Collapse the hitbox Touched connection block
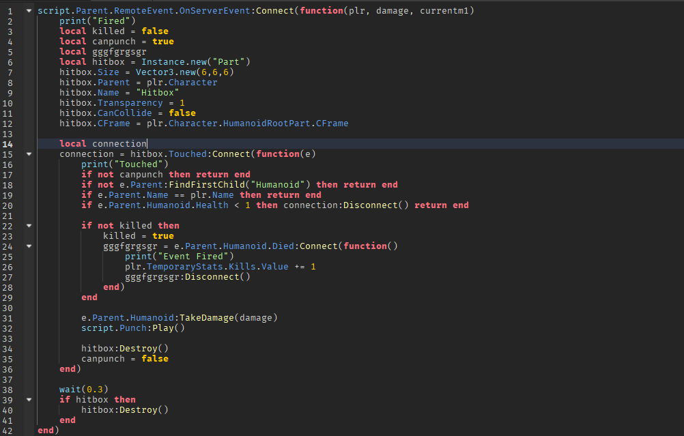Viewport: 684px width, 436px height. (28, 154)
